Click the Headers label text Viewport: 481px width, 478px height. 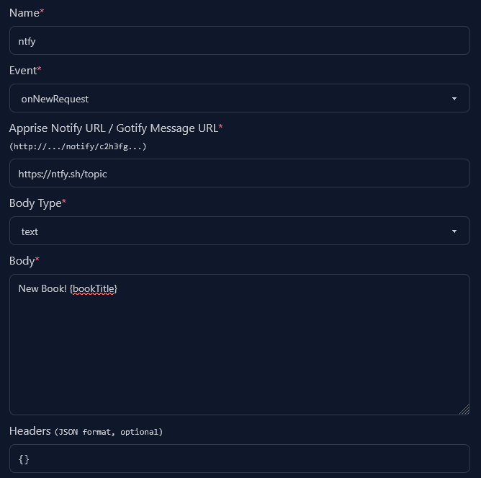(30, 431)
